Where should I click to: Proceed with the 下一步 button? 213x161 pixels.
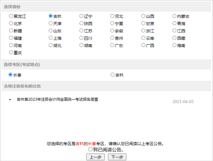click(117, 157)
